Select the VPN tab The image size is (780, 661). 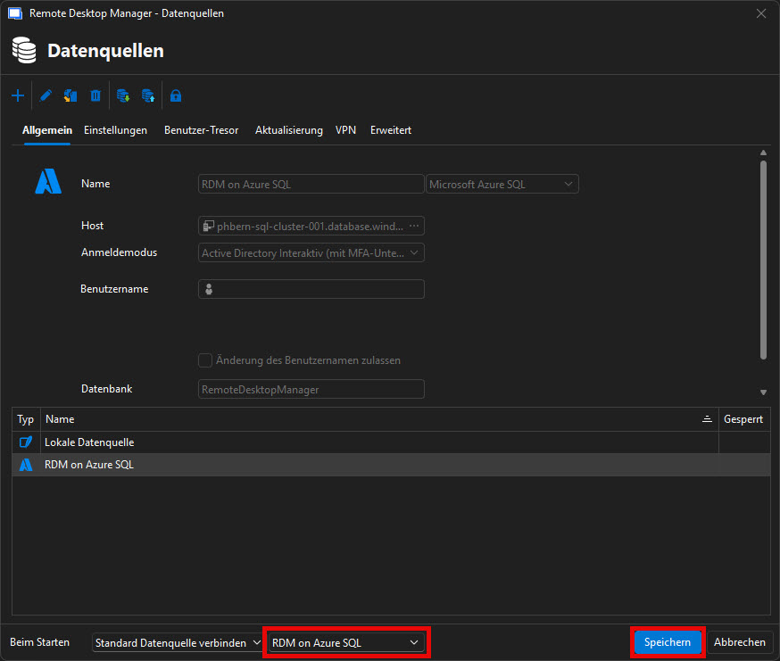tap(345, 130)
